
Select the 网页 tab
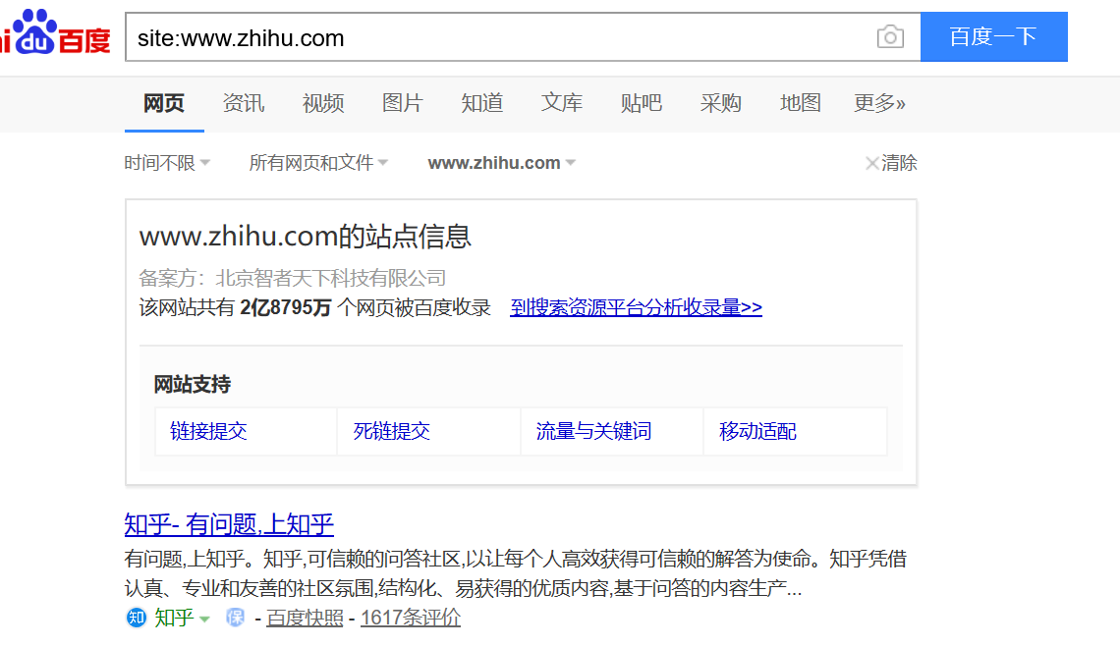[164, 103]
